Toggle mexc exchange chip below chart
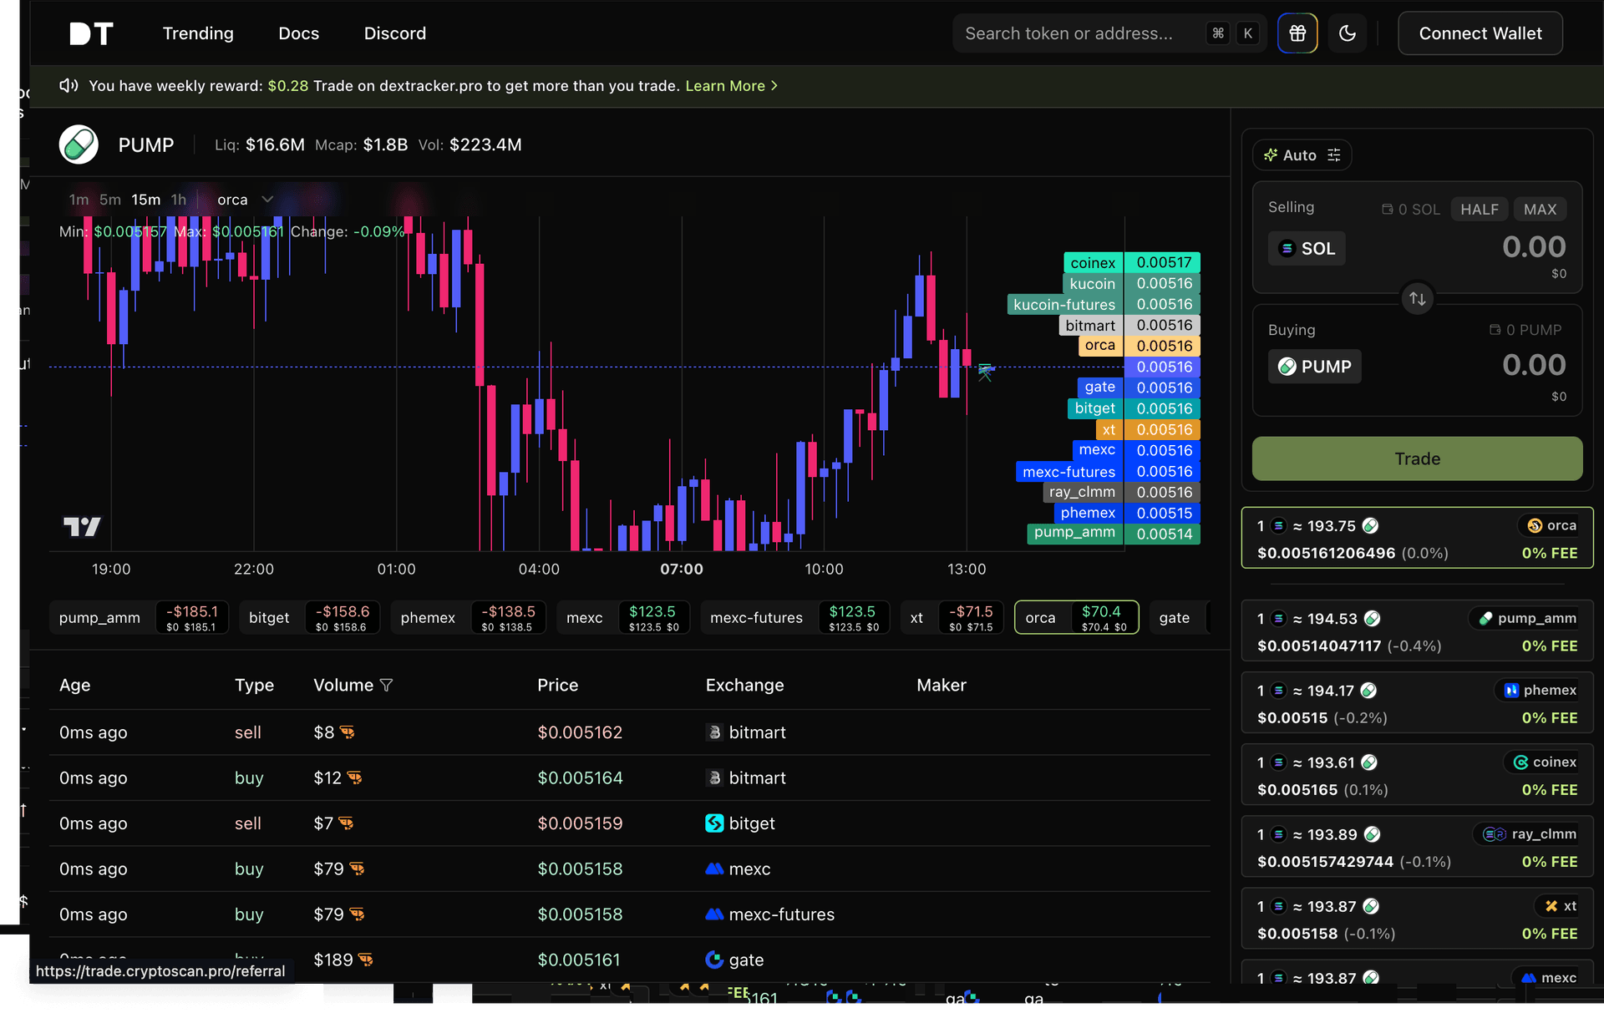The height and width of the screenshot is (1018, 1604). 623,617
